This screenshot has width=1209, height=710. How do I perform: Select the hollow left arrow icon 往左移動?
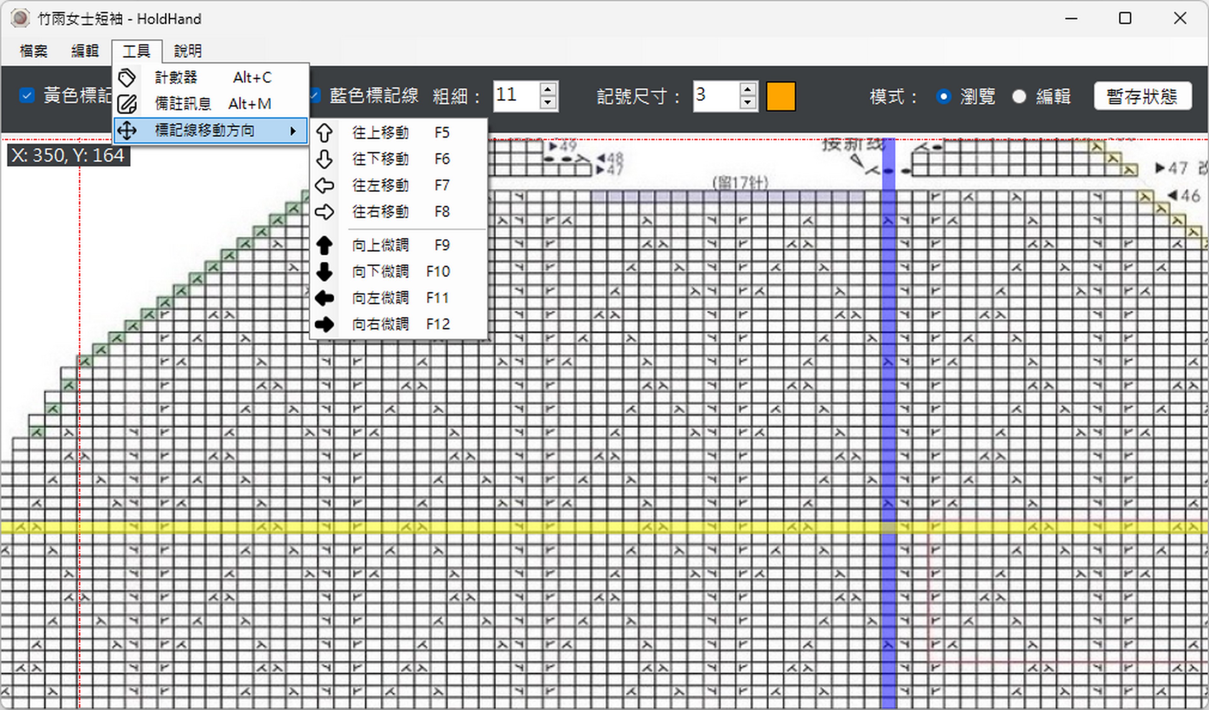[324, 185]
